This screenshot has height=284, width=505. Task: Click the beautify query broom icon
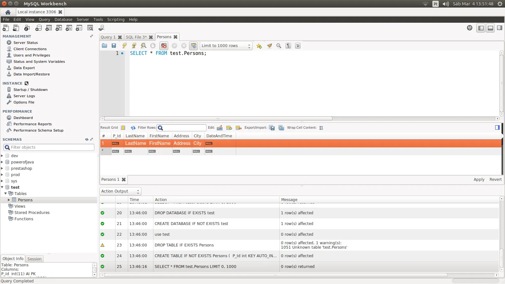coord(269,46)
